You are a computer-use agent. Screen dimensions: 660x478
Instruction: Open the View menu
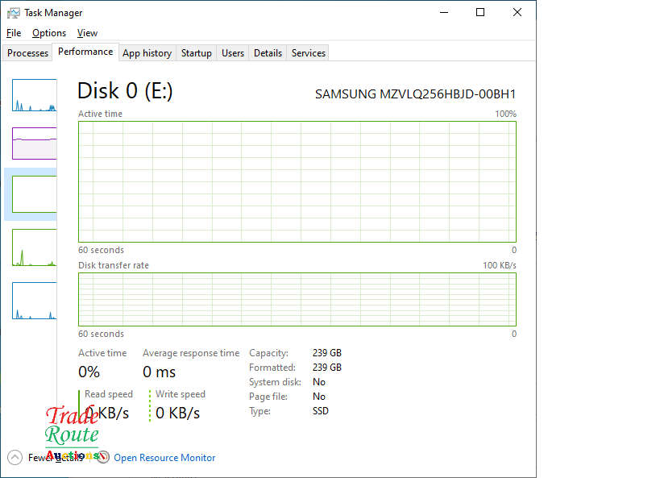(87, 33)
